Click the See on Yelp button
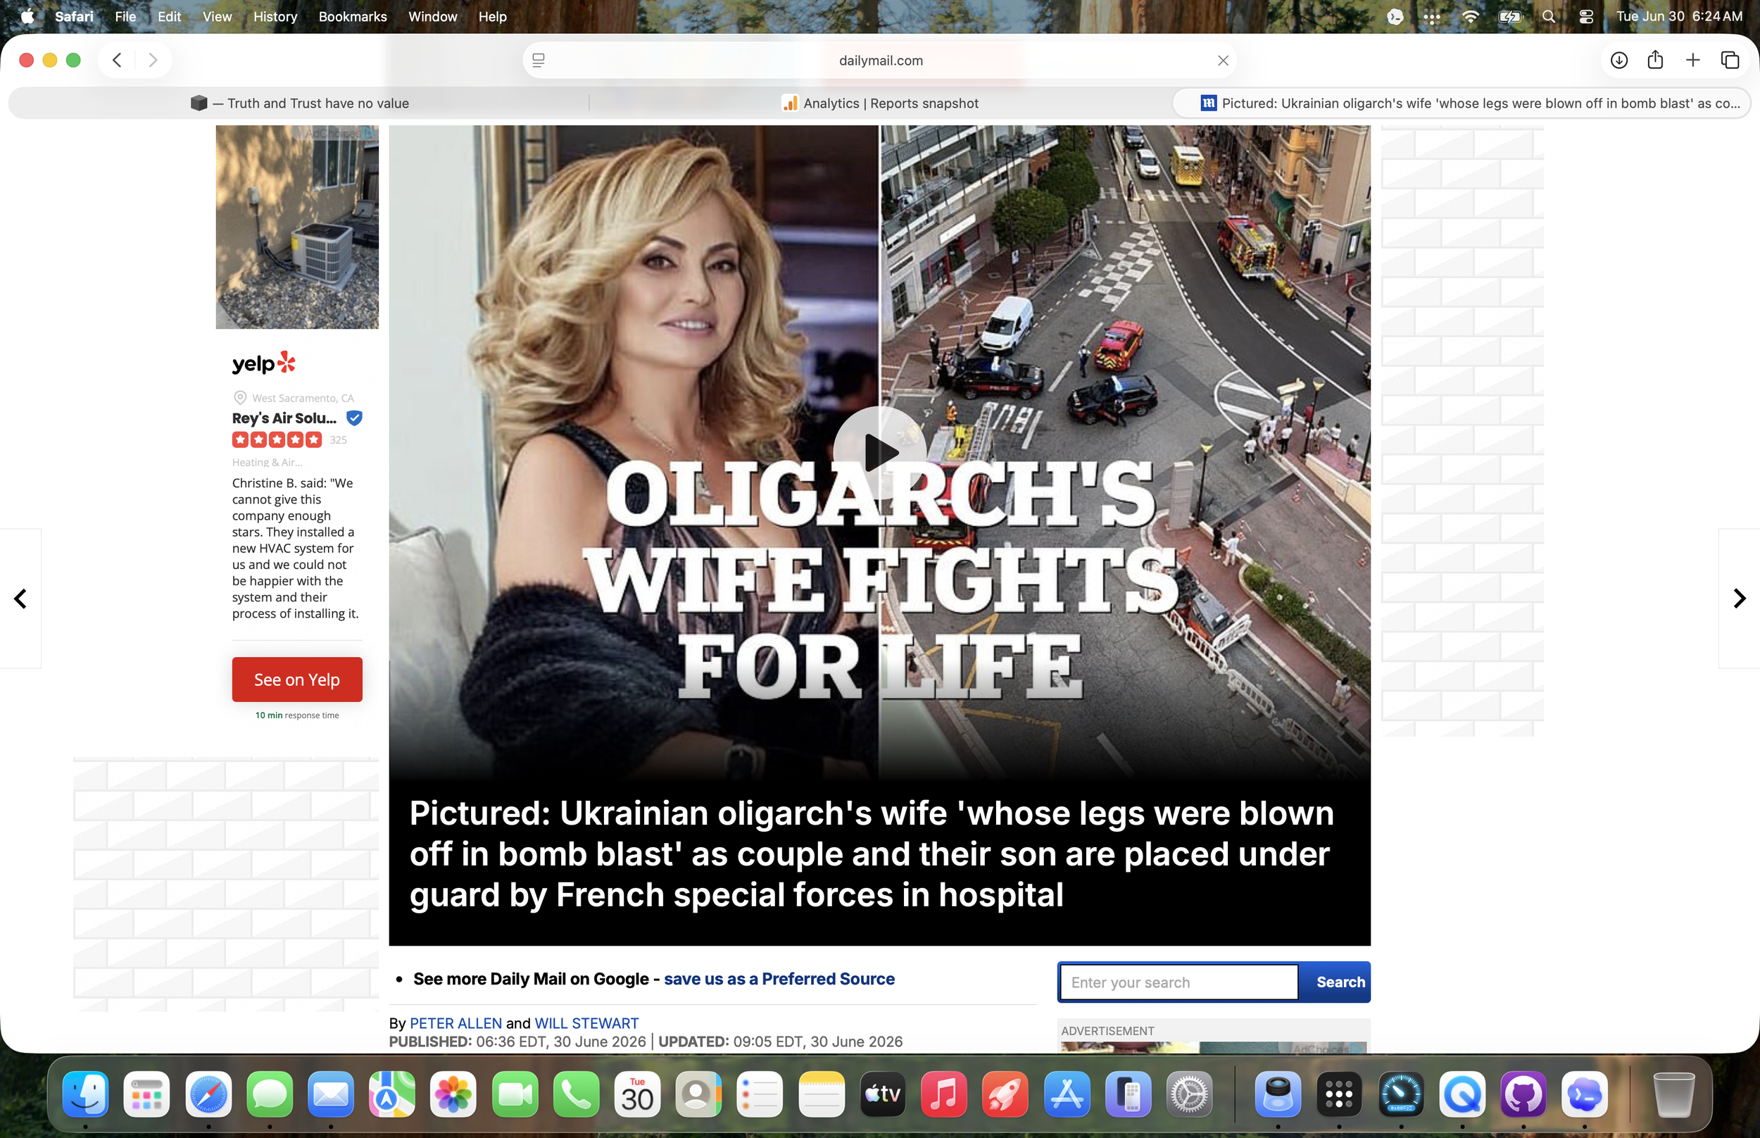Screen dimensions: 1760x1138 297,679
